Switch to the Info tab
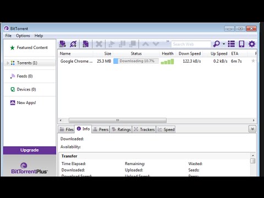 click(x=83, y=129)
